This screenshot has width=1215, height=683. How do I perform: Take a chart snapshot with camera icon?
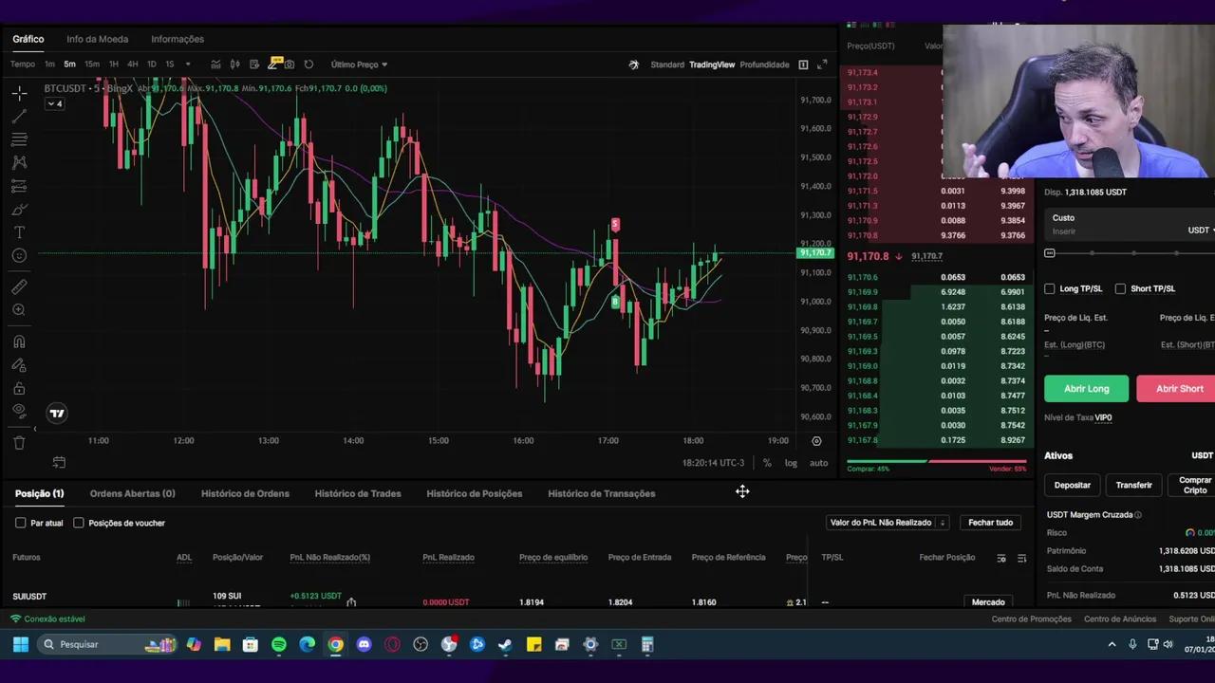coord(290,65)
